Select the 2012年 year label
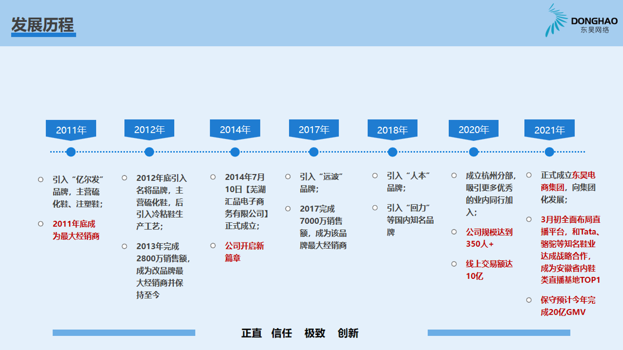The image size is (623, 350). 149,130
